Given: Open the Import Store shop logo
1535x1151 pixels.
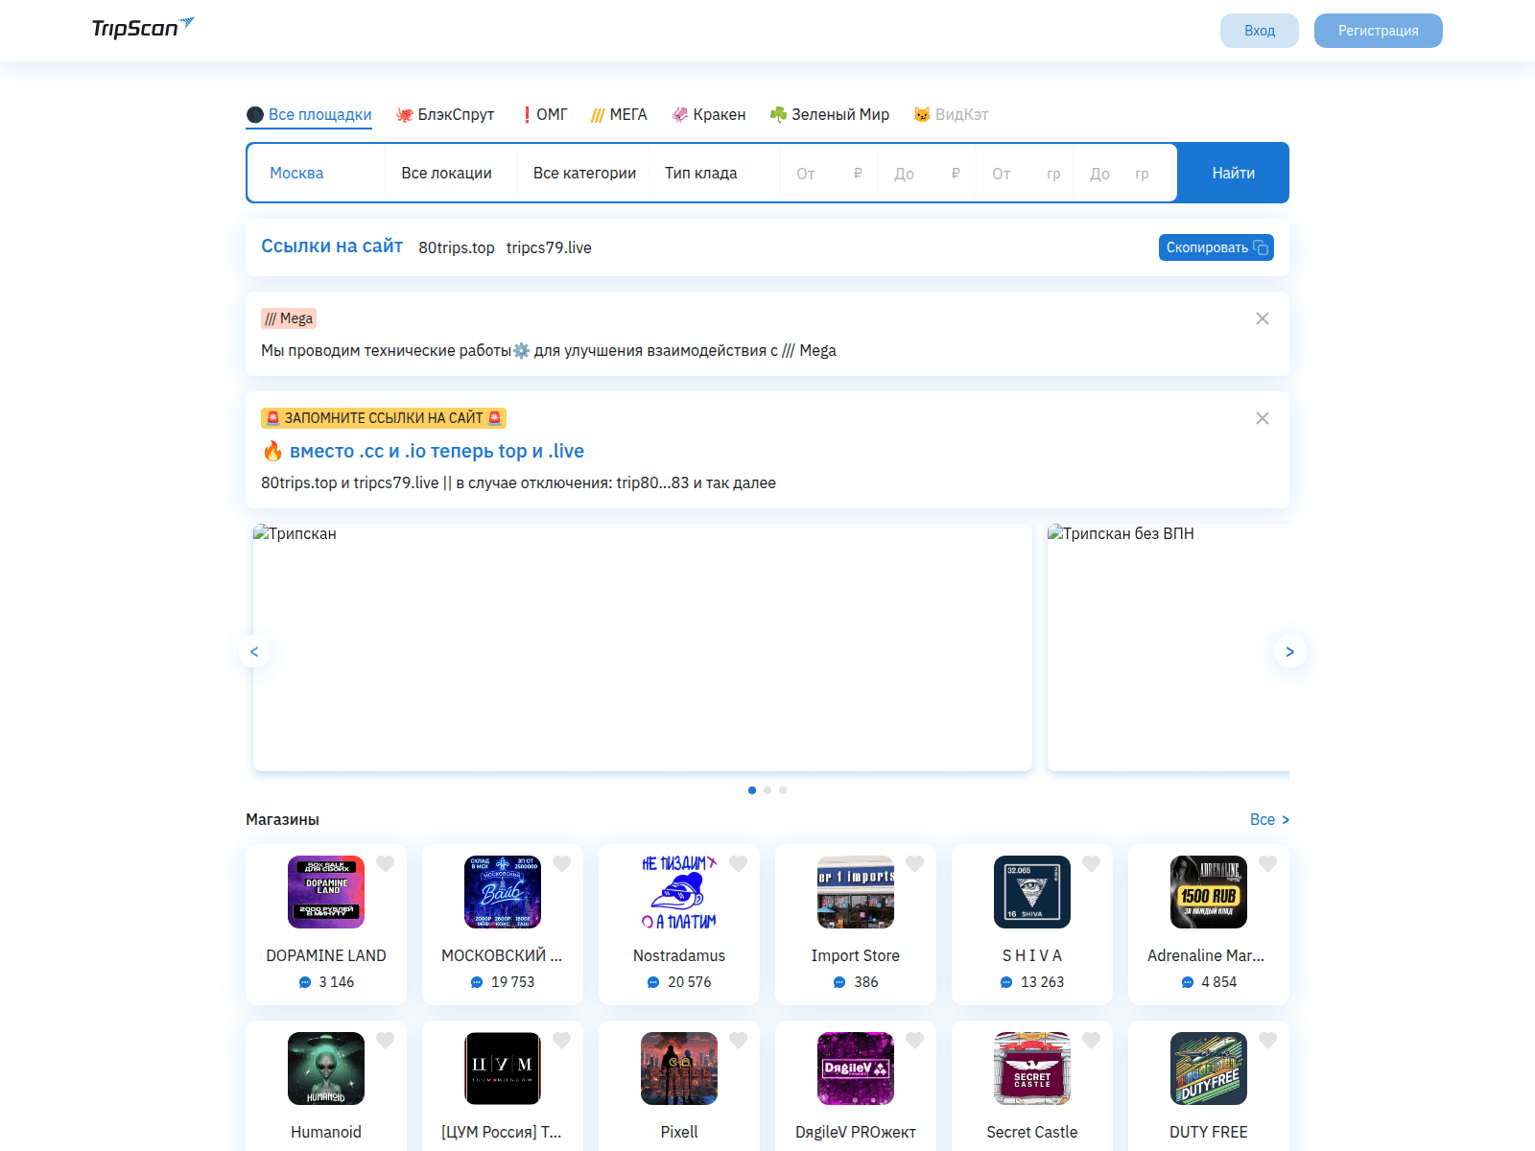Looking at the screenshot, I should pyautogui.click(x=856, y=892).
